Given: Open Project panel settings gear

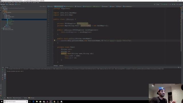Looking at the screenshot, I should pos(44,6).
